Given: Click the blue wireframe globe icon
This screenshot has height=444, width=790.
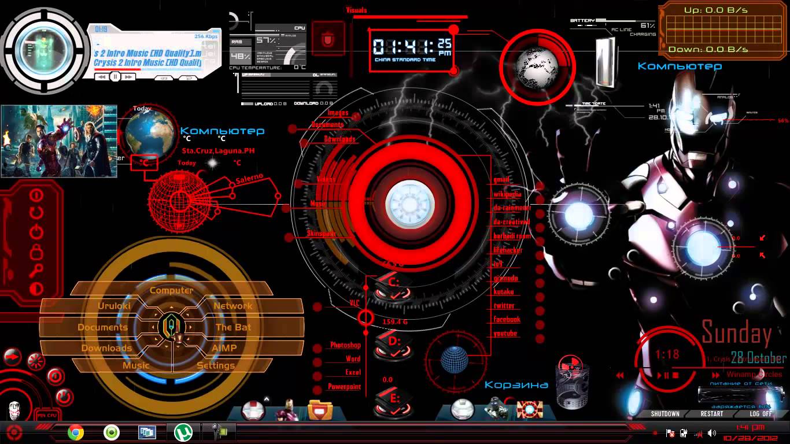Looking at the screenshot, I should tap(454, 360).
